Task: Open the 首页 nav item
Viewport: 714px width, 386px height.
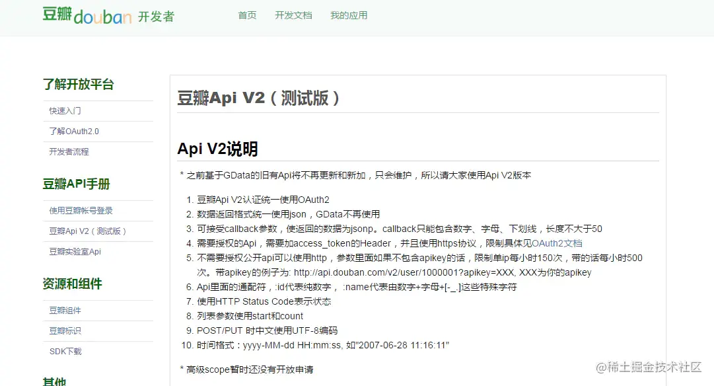Action: click(x=247, y=15)
